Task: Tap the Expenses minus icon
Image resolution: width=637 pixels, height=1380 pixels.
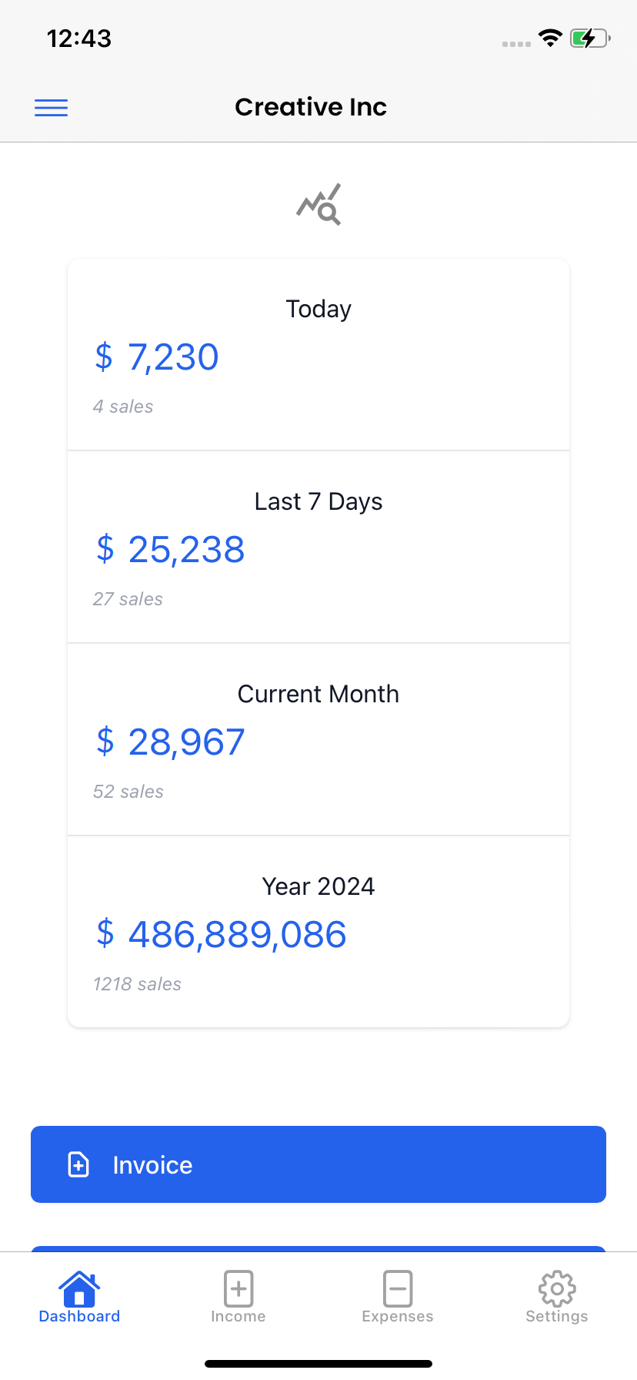Action: [398, 1288]
